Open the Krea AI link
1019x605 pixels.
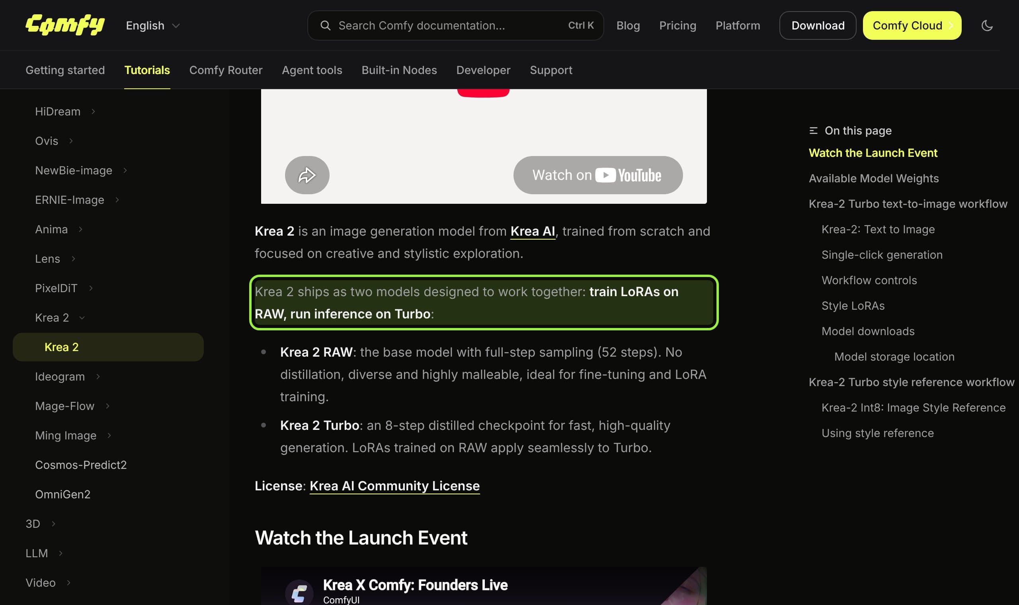pyautogui.click(x=532, y=231)
